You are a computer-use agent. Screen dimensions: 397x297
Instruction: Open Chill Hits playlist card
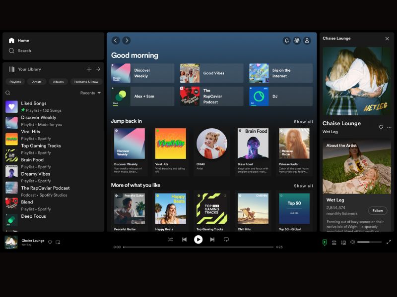253,211
